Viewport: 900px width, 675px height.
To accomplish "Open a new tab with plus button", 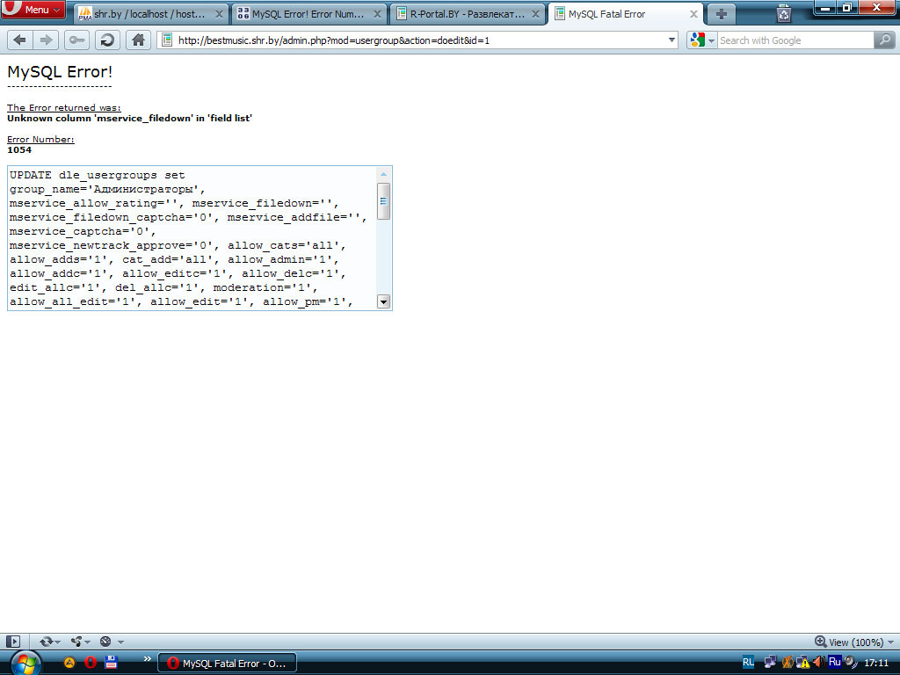I will coord(721,14).
